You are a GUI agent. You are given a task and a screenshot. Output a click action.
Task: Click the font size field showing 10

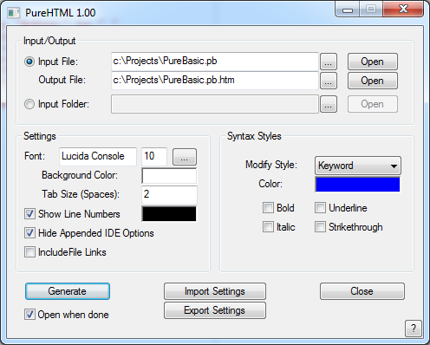154,157
